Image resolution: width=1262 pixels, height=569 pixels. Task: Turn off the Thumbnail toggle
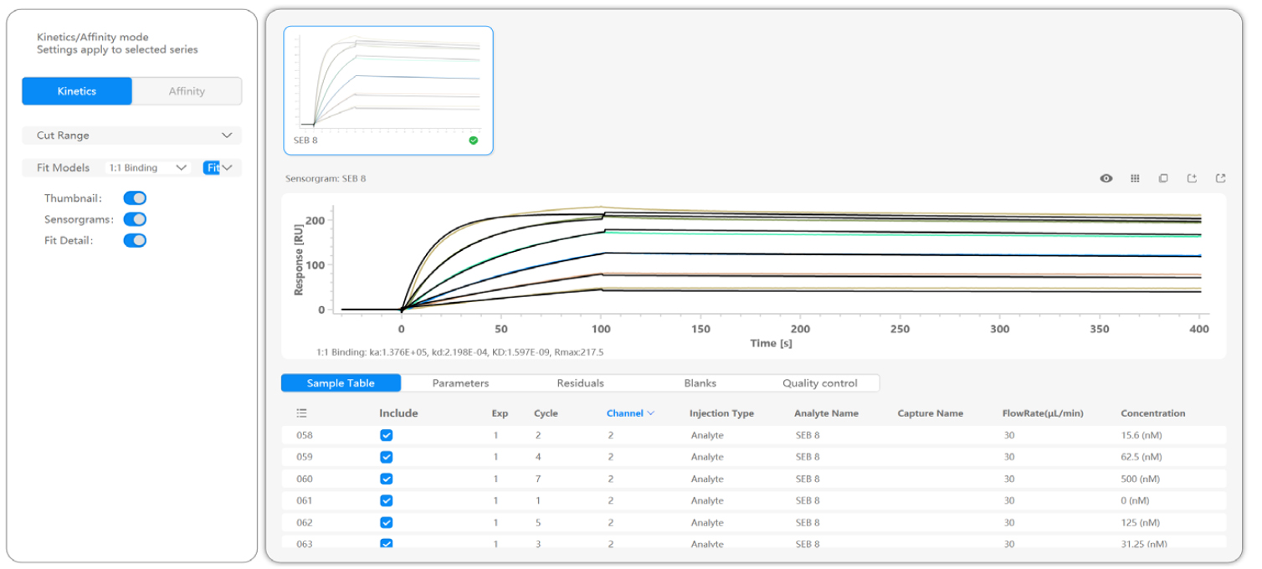click(135, 198)
